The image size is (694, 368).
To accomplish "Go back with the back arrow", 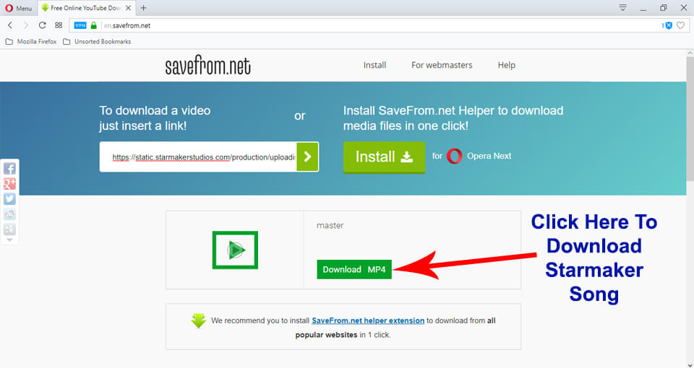I will (x=10, y=26).
